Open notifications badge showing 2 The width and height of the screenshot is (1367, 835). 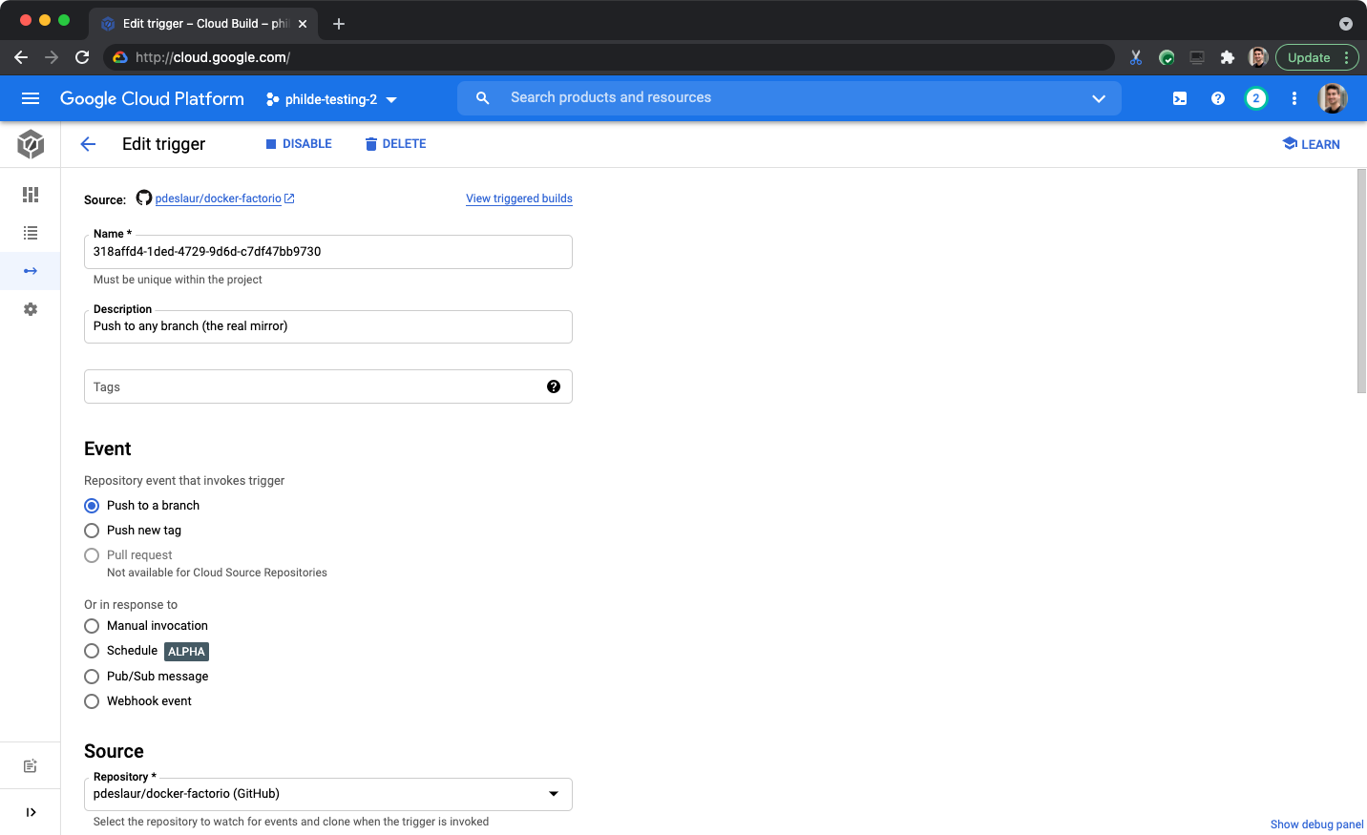(x=1256, y=98)
